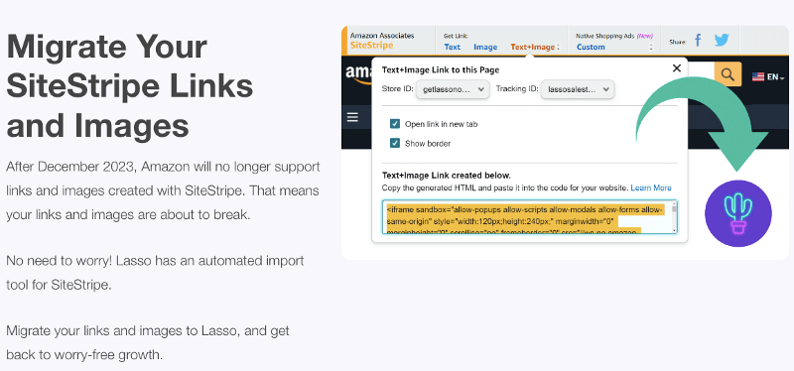This screenshot has width=794, height=371.
Task: Click the purple Lasso cactus logo
Action: click(738, 213)
